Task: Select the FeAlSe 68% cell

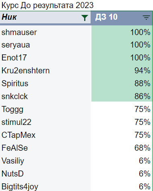Action: (122, 148)
